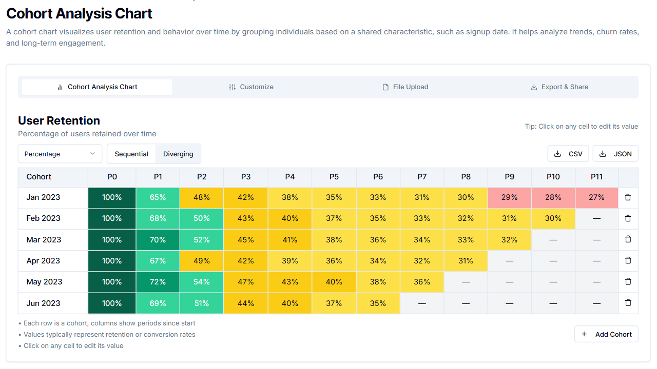Click the download icon inside the JSON button
This screenshot has width=657, height=369.
pyautogui.click(x=603, y=153)
